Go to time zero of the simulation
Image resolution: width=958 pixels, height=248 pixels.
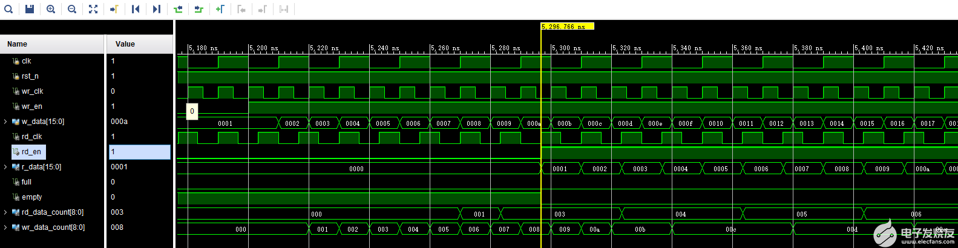click(x=136, y=9)
